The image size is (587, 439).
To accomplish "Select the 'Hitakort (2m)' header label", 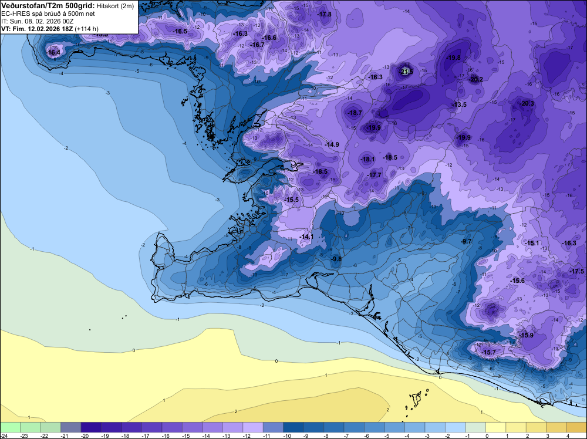I will 115,6.
